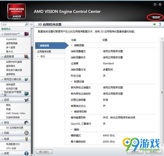Collapse the 视频 section
The width and height of the screenshot is (164, 156).
point(2,100)
